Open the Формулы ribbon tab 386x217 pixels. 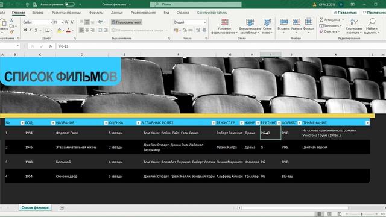tap(96, 13)
